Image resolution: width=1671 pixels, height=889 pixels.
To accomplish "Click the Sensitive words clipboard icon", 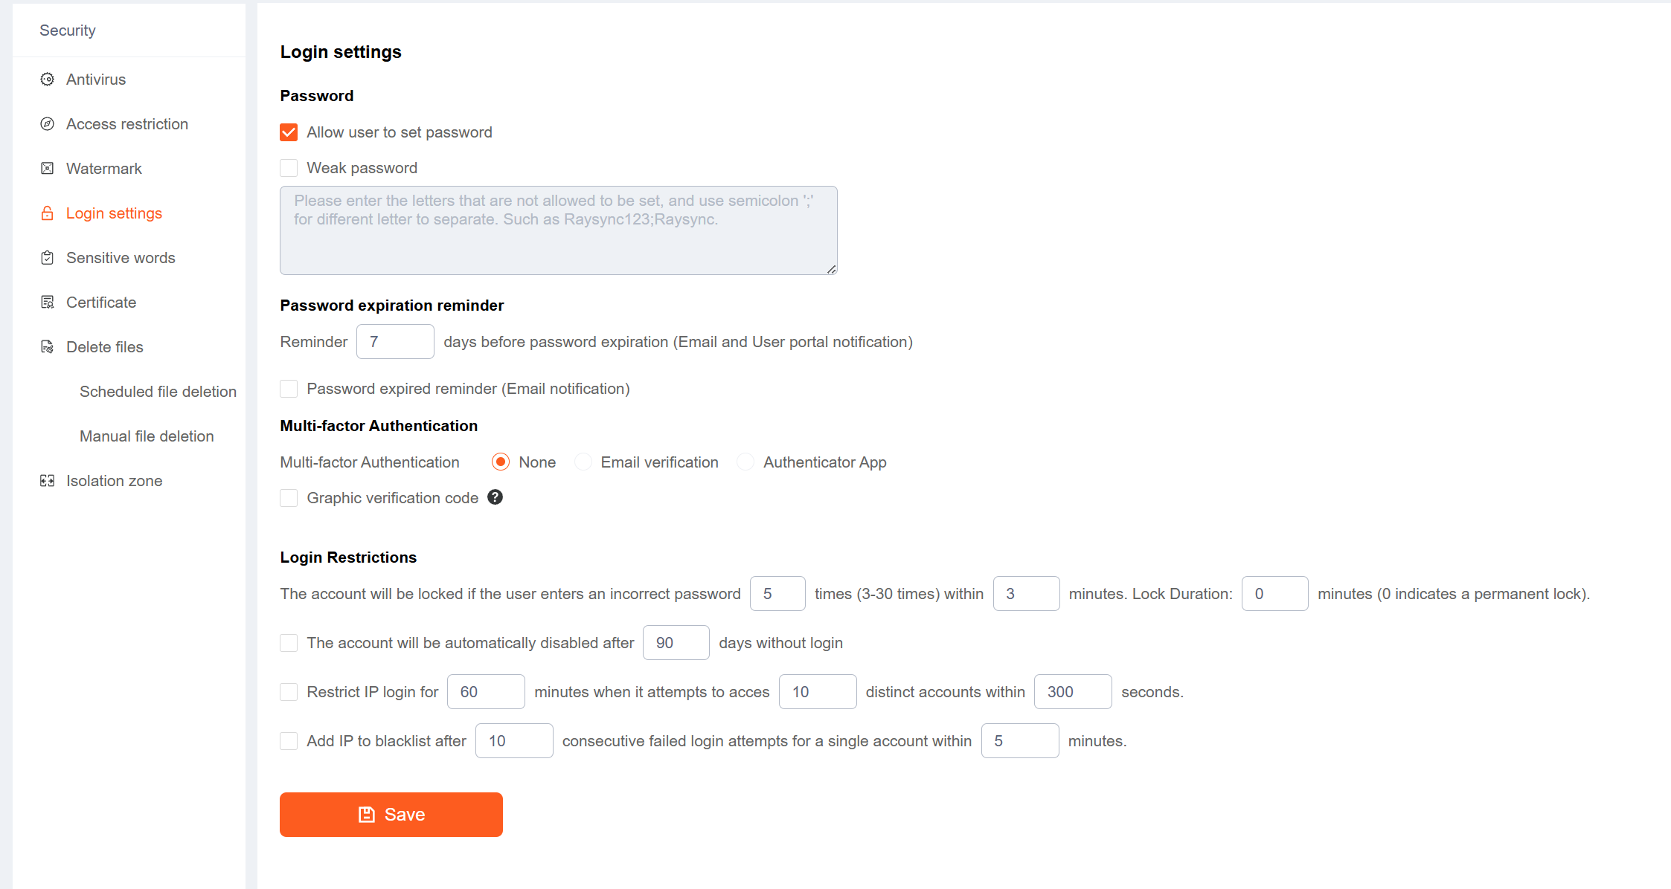I will click(x=48, y=258).
